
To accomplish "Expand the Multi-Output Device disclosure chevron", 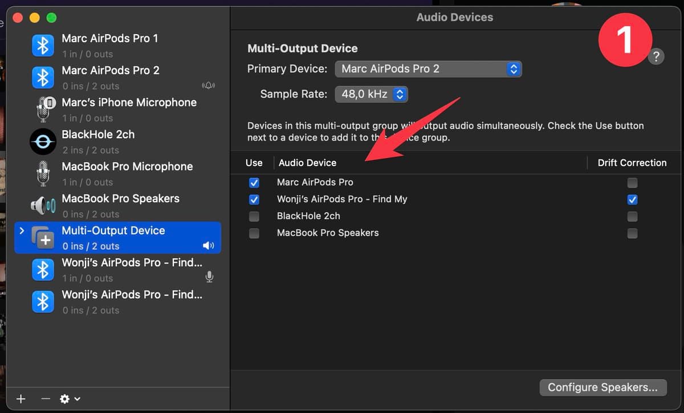I will (22, 230).
